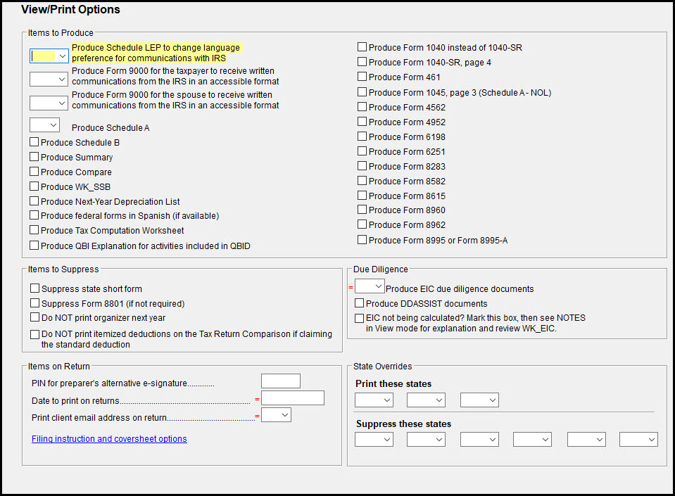Enable Produce Form 8960 checkbox
The image size is (675, 496).
362,210
